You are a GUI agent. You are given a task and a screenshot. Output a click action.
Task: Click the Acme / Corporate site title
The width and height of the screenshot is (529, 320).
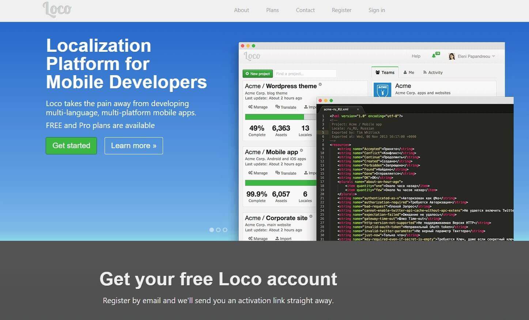[276, 218]
